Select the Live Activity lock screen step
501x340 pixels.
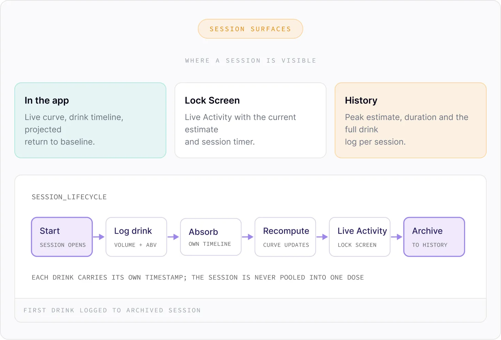tap(360, 237)
